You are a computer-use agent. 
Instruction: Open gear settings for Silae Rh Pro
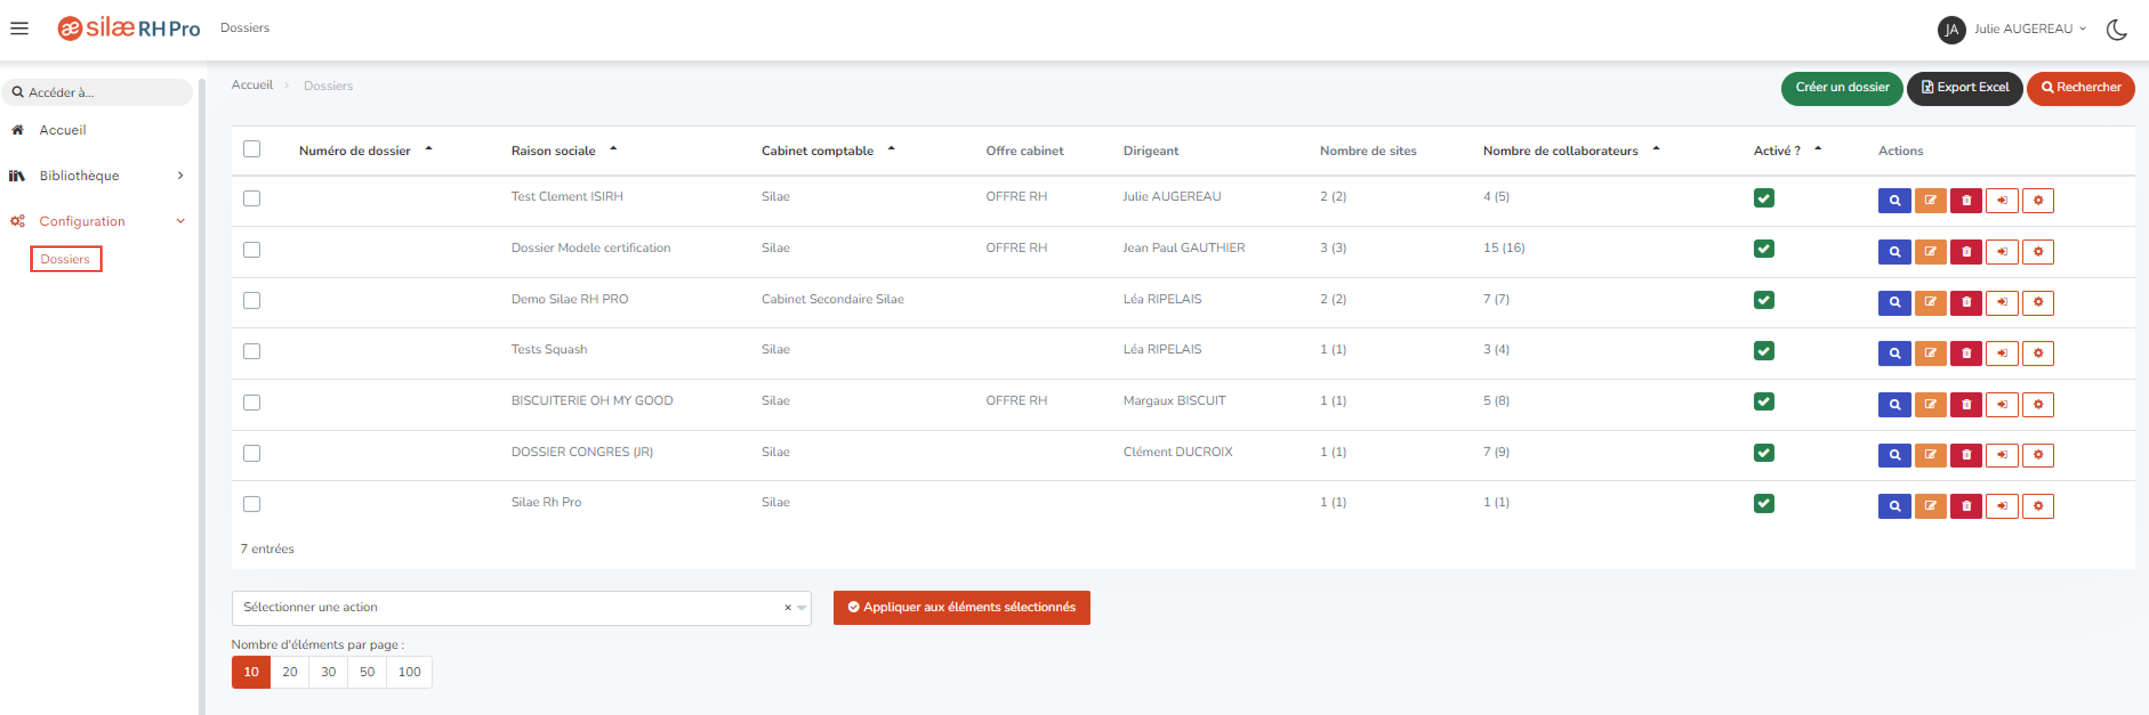(2037, 506)
